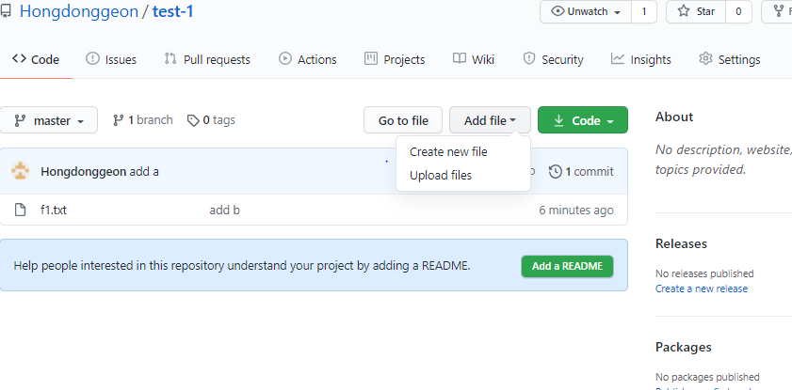Click the 'No releases published' text
Viewport: 792px width, 390px height.
click(704, 273)
